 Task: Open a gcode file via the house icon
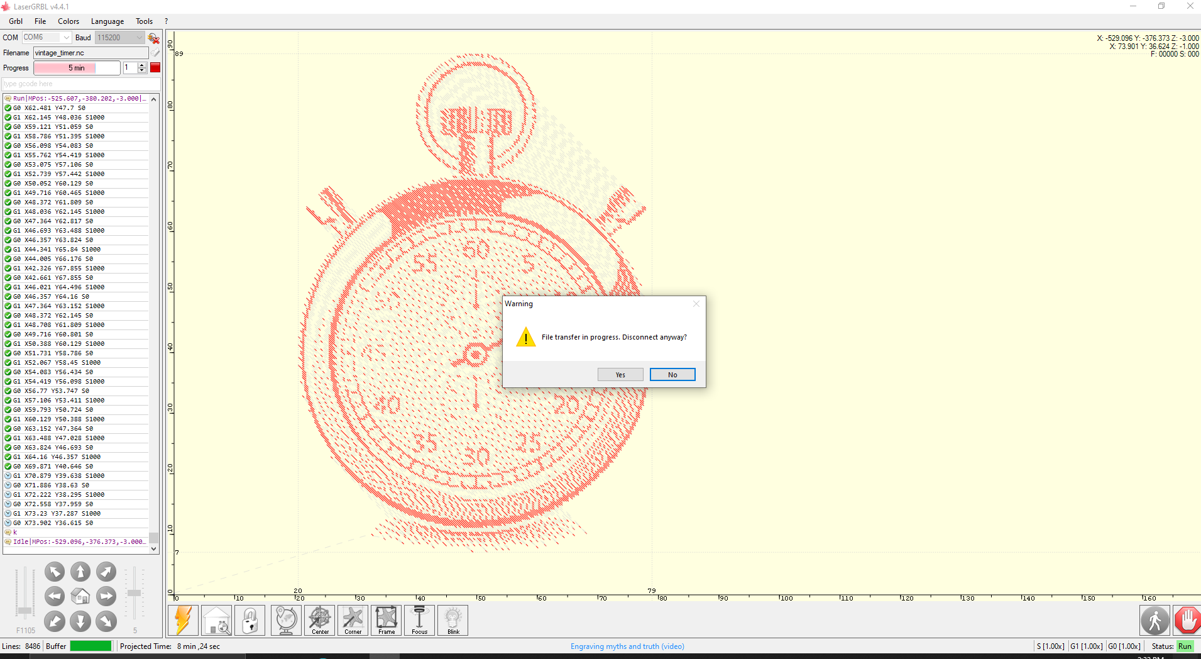216,620
